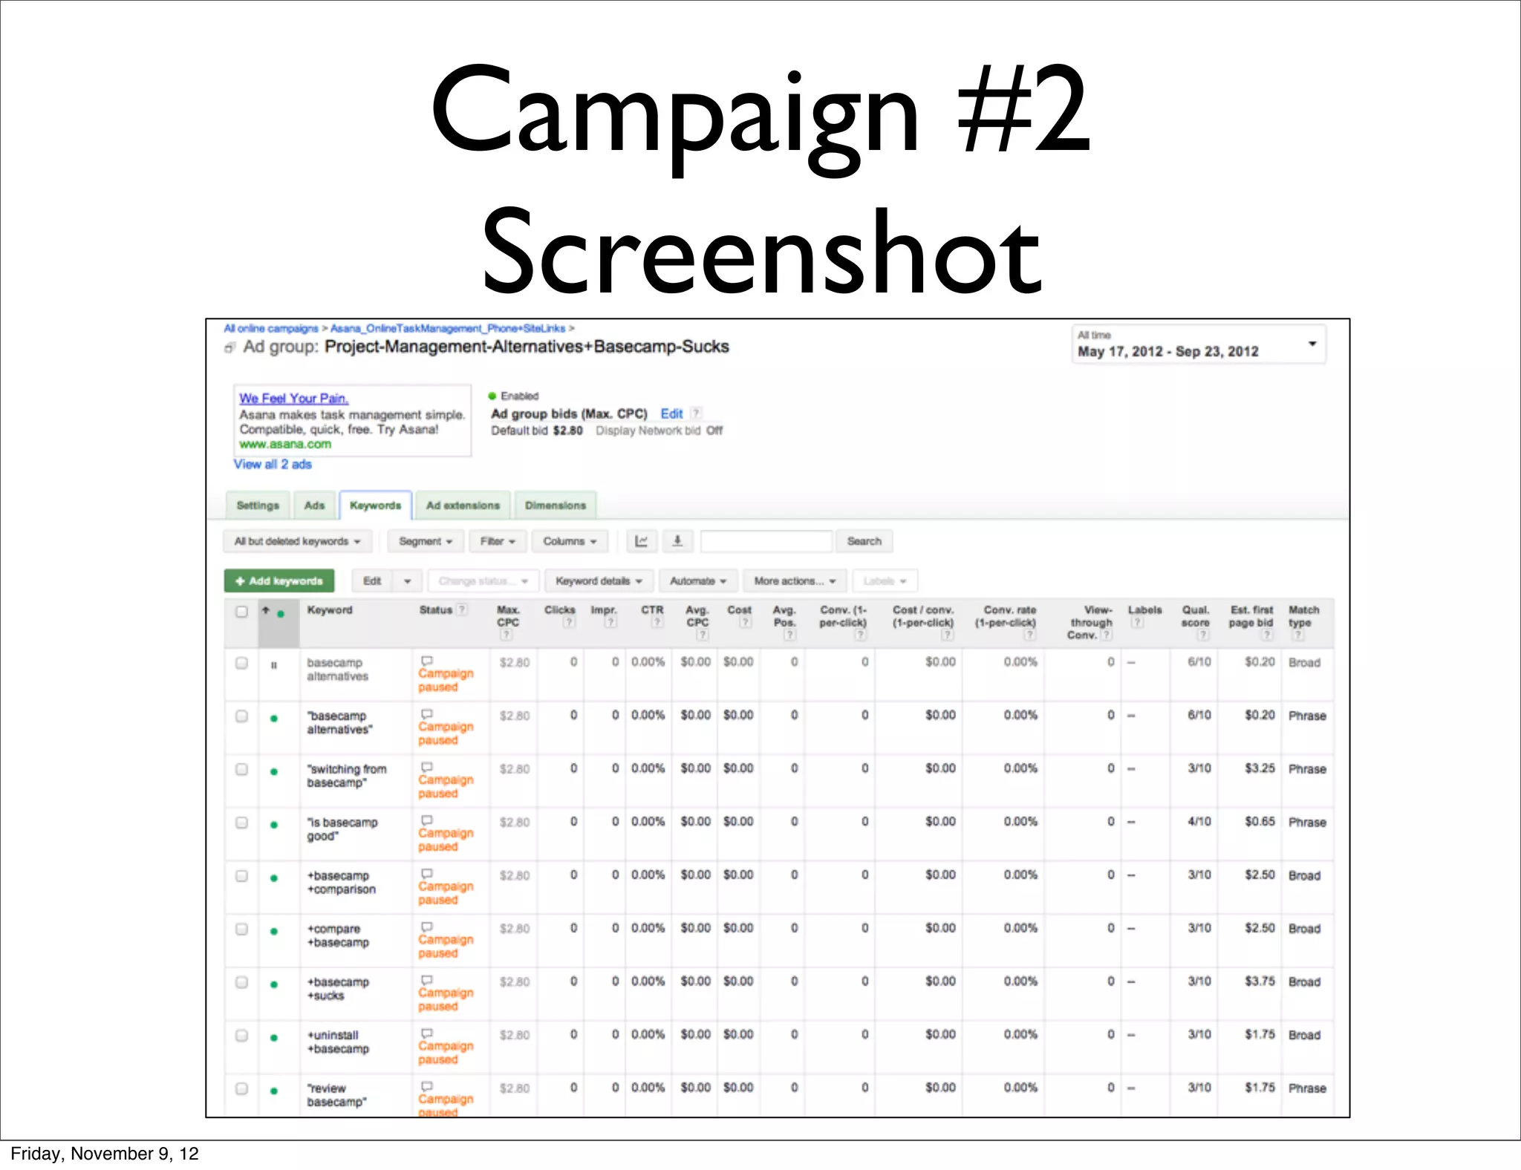The height and width of the screenshot is (1170, 1521).
Task: Click the Clicks column help icon
Action: pos(568,622)
